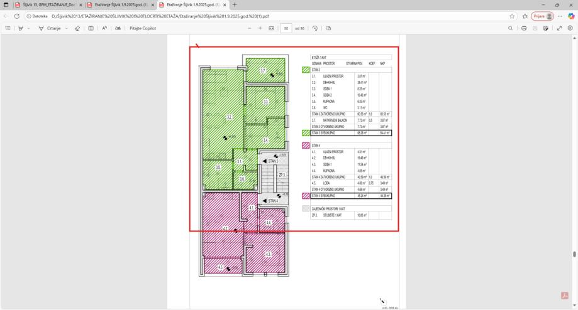This screenshot has height=310, width=578.
Task: Click magenta STAN 4 legend swatch
Action: [x=306, y=146]
